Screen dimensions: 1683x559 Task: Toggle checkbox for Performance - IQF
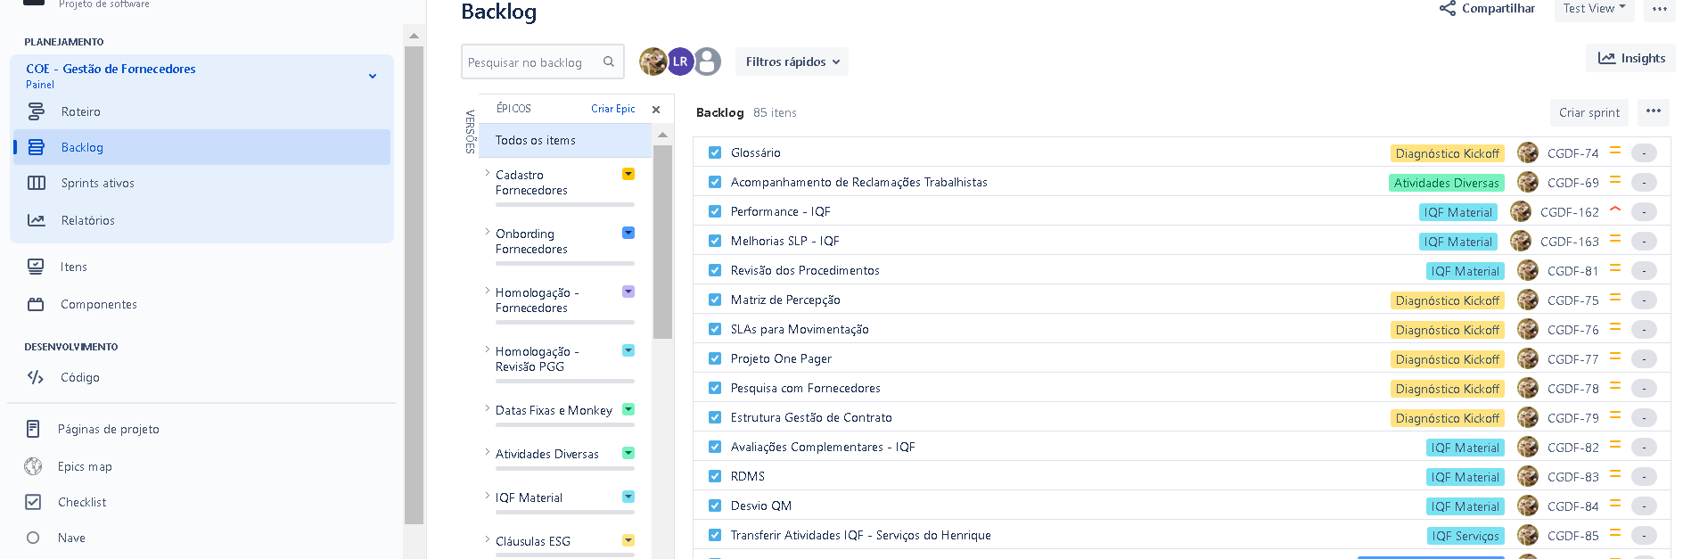pos(715,211)
